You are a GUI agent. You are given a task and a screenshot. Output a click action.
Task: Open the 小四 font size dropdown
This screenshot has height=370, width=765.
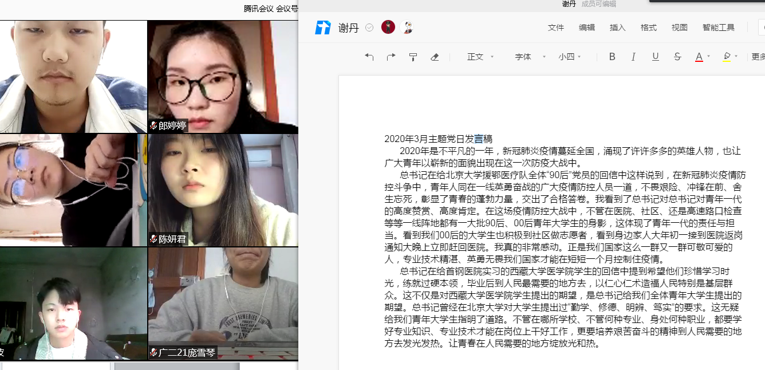[570, 57]
